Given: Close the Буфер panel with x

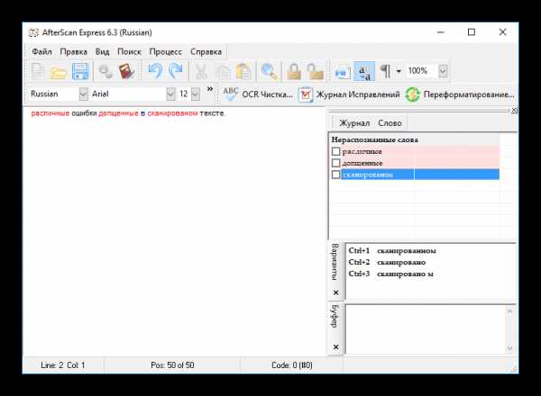Looking at the screenshot, I should coord(335,347).
